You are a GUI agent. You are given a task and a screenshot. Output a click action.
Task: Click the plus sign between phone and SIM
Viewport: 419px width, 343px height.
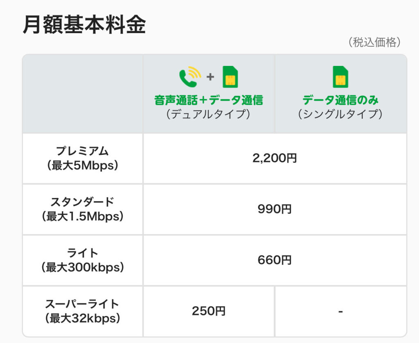pos(210,77)
